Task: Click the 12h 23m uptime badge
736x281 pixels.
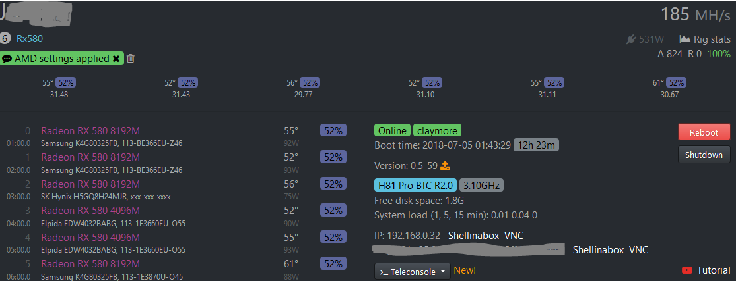Action: pyautogui.click(x=536, y=145)
